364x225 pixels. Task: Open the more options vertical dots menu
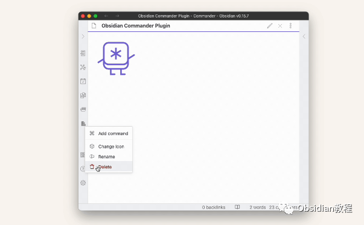[290, 26]
